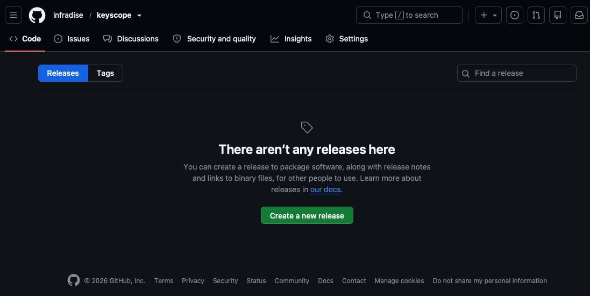Open the Status footer link
Screen dimensions: 590x296
256,280
